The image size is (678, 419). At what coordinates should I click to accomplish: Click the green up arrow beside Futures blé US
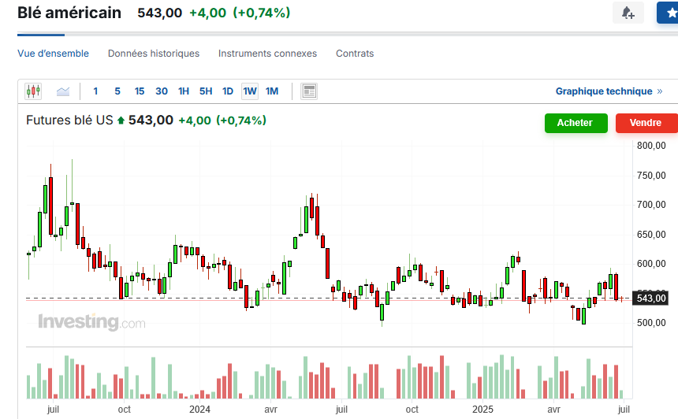coord(121,121)
